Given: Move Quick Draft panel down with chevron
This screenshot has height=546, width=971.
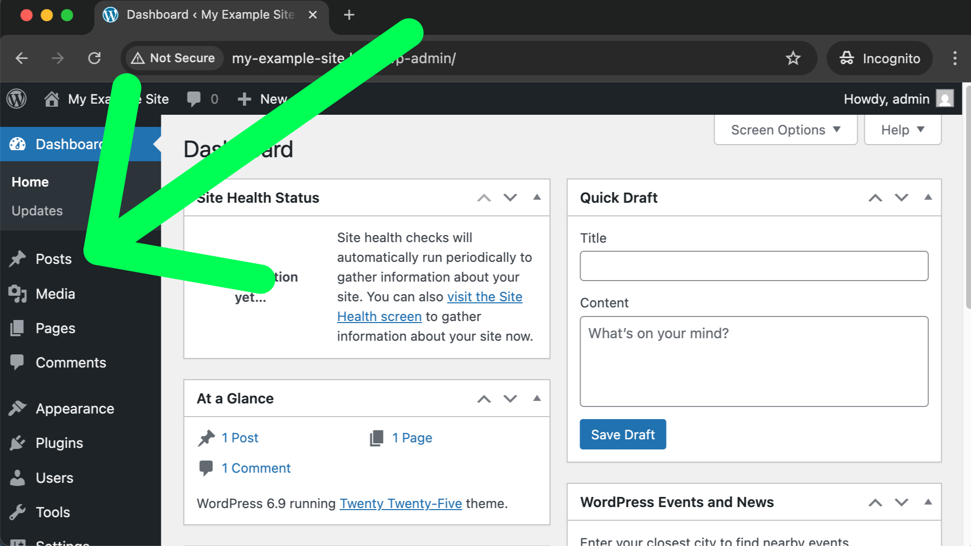Looking at the screenshot, I should pos(902,197).
